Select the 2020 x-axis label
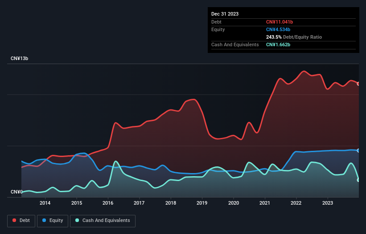The image size is (366, 234). click(234, 203)
